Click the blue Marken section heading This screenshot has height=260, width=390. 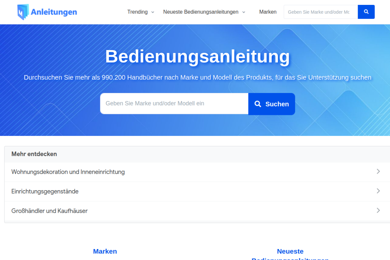click(x=105, y=251)
